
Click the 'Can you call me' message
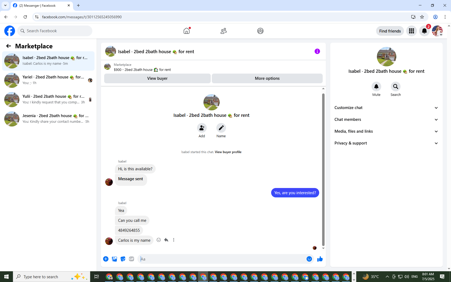point(132,220)
